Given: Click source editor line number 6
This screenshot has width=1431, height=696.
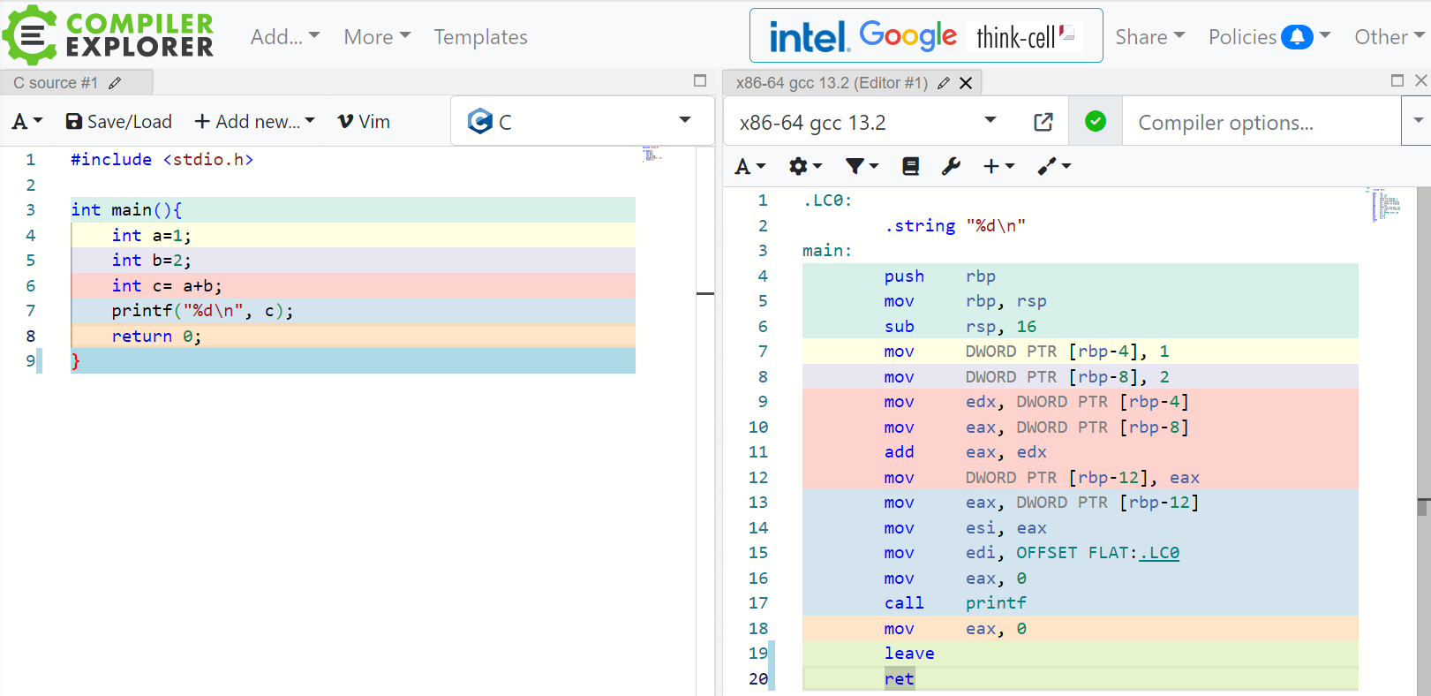Looking at the screenshot, I should click(31, 286).
